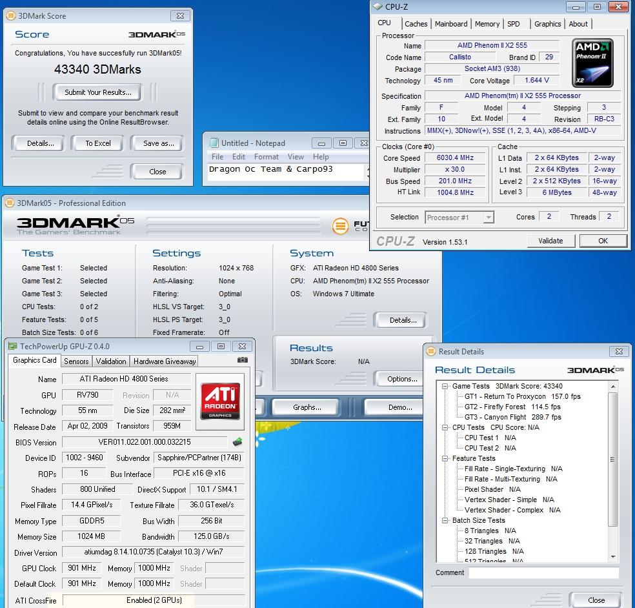Click the GPU-Z BIOS Version value field
This screenshot has width=635, height=608.
tap(144, 442)
